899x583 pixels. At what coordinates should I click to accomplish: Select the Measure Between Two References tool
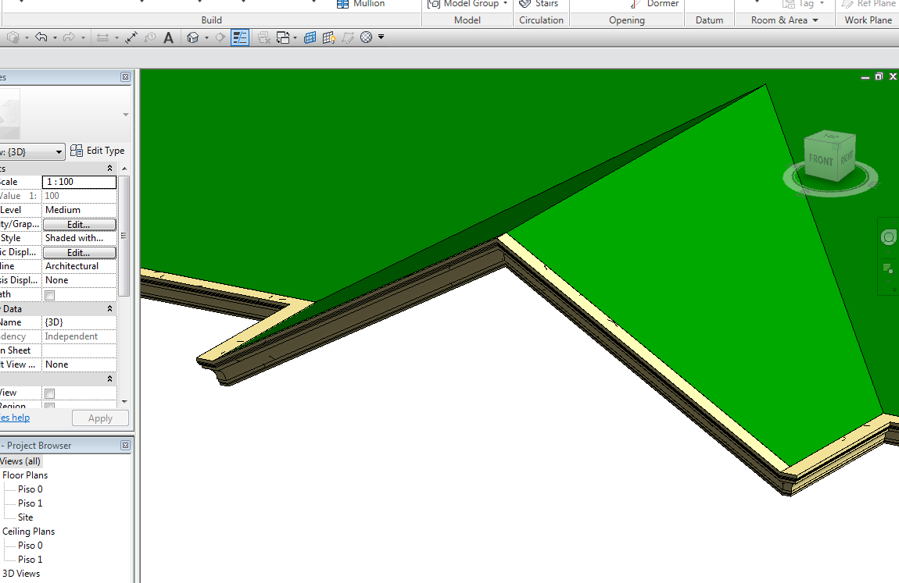pos(131,37)
